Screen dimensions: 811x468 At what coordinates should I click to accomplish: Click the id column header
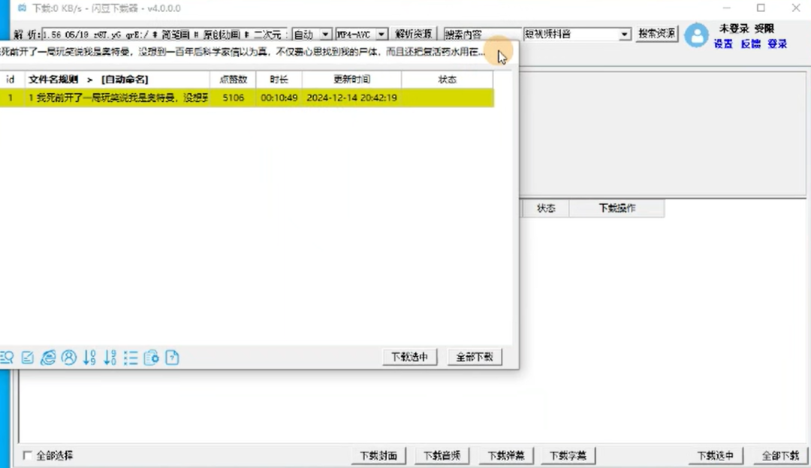pyautogui.click(x=11, y=80)
